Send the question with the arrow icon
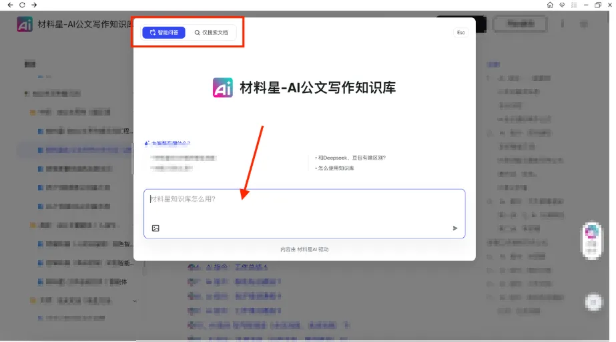Screen dimensions: 616x342 click(x=455, y=228)
